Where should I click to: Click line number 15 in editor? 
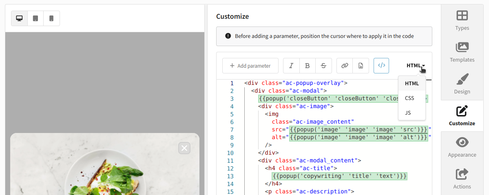[230, 192]
